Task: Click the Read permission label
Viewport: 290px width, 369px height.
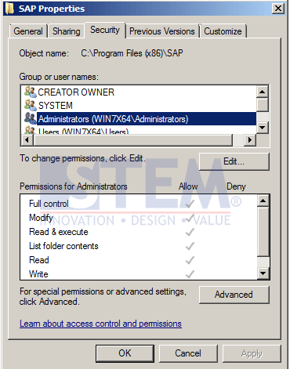Action: (x=39, y=260)
